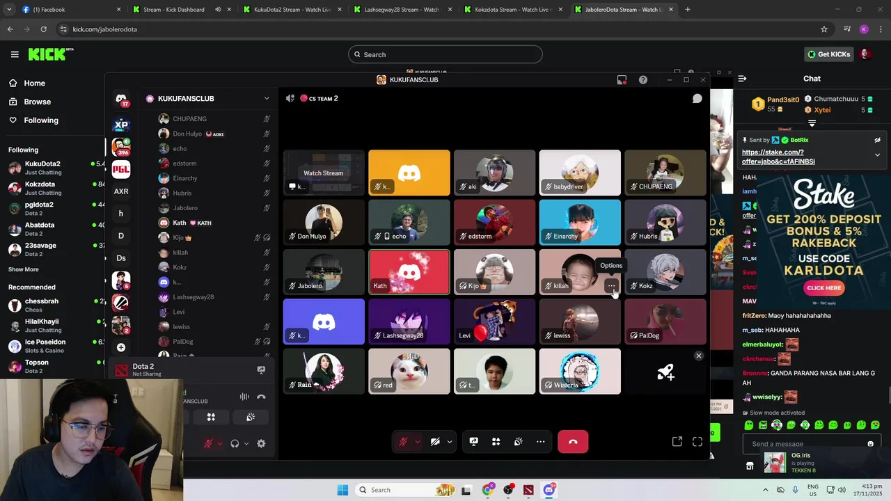The image size is (891, 501).
Task: Toggle the KUKUFANSCLUB call window's overlay icon
Action: pos(622,80)
